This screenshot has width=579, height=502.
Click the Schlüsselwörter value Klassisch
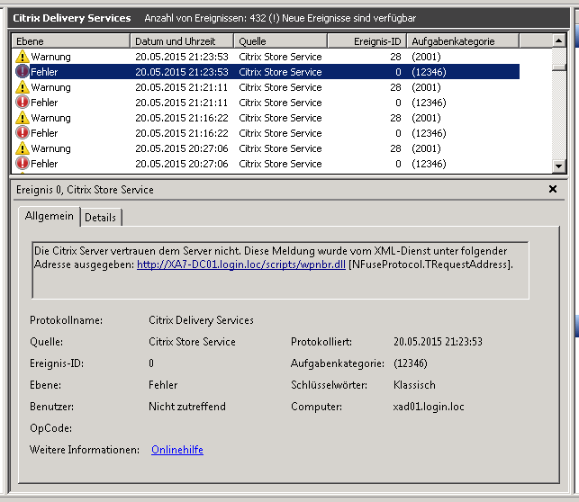[x=414, y=385]
